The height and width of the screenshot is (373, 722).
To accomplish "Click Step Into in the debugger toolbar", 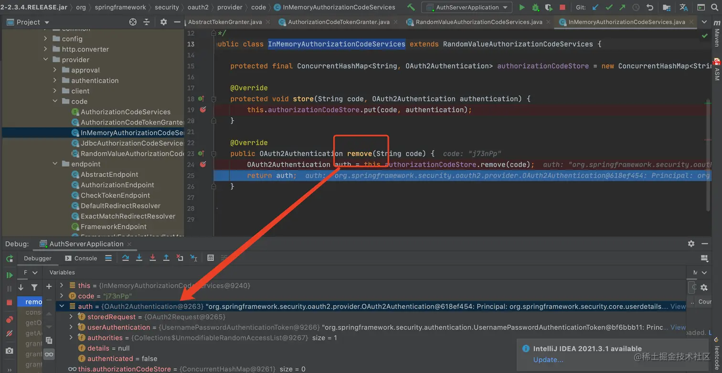I will (x=139, y=258).
